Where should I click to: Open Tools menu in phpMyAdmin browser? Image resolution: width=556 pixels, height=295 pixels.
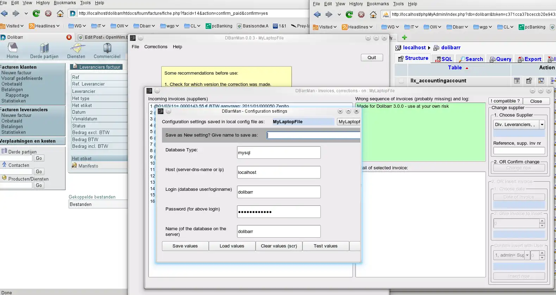pos(398,4)
